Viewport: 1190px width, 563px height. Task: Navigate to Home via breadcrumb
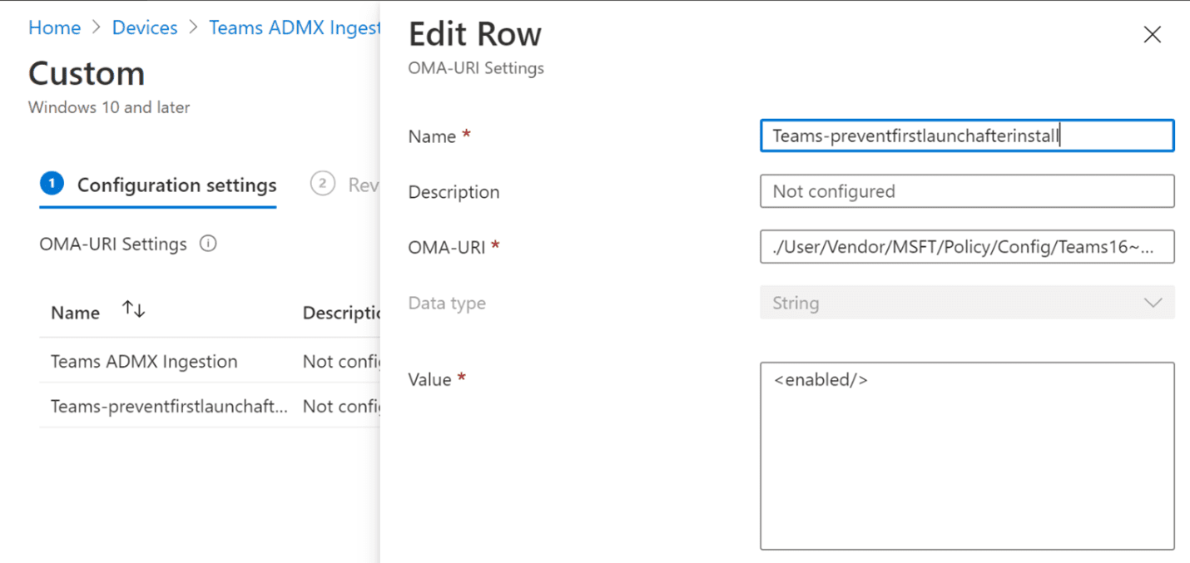click(x=53, y=27)
